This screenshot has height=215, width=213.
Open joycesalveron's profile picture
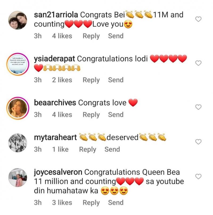point(18,178)
